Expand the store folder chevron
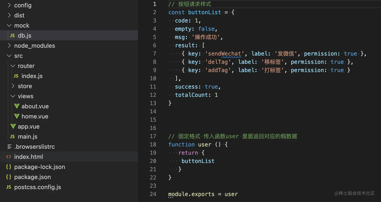 pyautogui.click(x=13, y=86)
